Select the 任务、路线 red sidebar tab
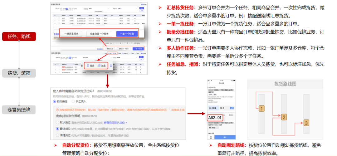 coord(19,37)
